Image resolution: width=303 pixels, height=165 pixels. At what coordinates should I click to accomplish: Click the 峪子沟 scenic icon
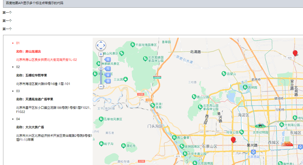(101, 143)
